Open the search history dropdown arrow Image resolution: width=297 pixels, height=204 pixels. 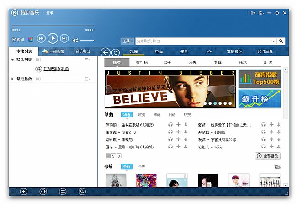tap(273, 41)
